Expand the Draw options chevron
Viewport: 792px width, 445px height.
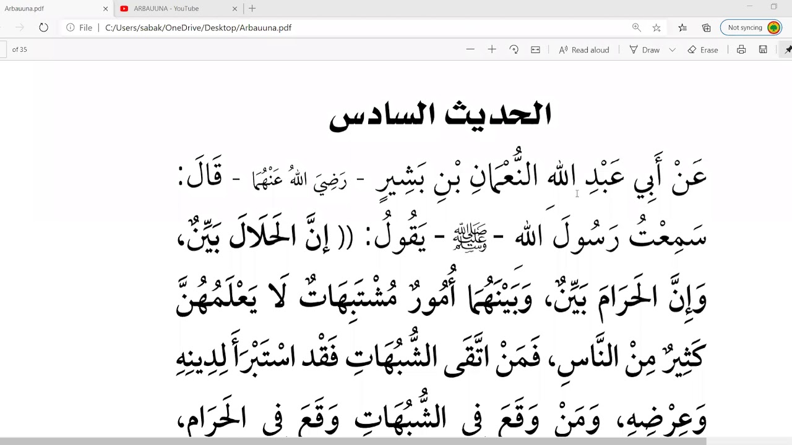click(672, 49)
